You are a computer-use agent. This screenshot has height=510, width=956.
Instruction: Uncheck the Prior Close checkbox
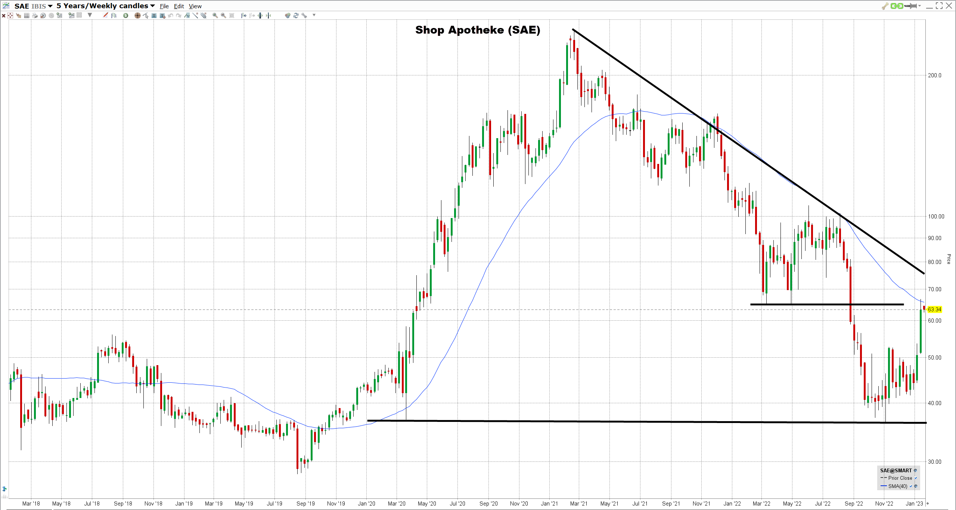click(916, 478)
